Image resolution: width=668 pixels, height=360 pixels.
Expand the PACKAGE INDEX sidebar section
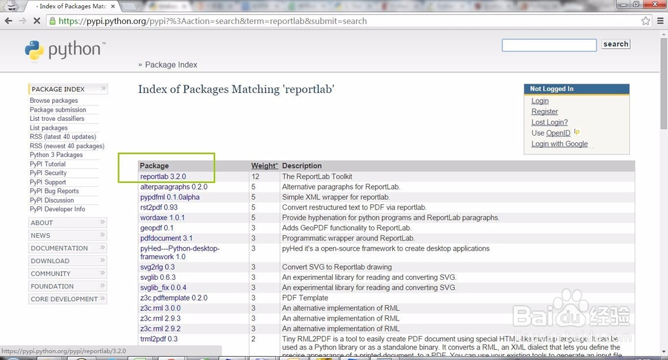point(67,89)
